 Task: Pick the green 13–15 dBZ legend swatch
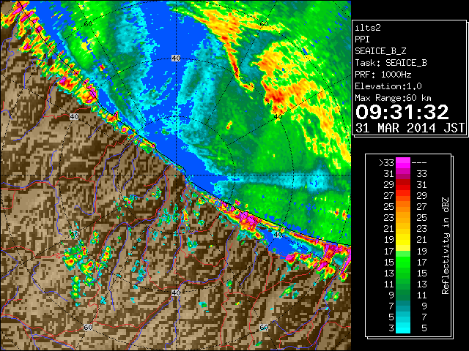403,273
